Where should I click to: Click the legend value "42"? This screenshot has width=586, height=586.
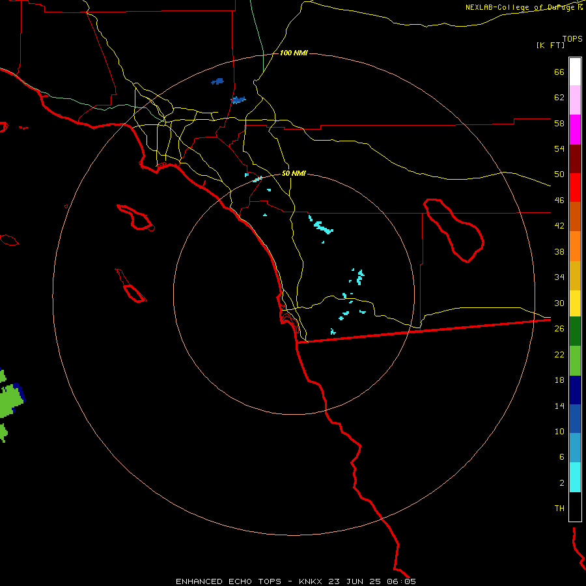pyautogui.click(x=559, y=226)
